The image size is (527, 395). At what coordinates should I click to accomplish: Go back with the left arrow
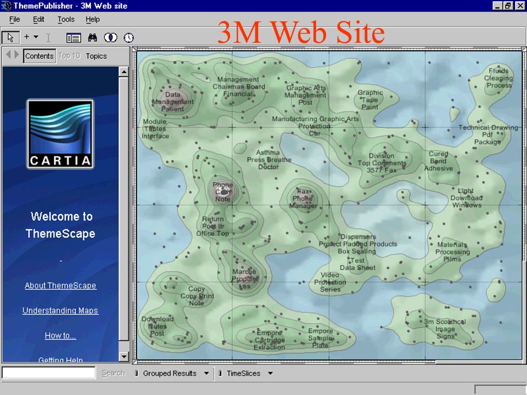tap(9, 54)
